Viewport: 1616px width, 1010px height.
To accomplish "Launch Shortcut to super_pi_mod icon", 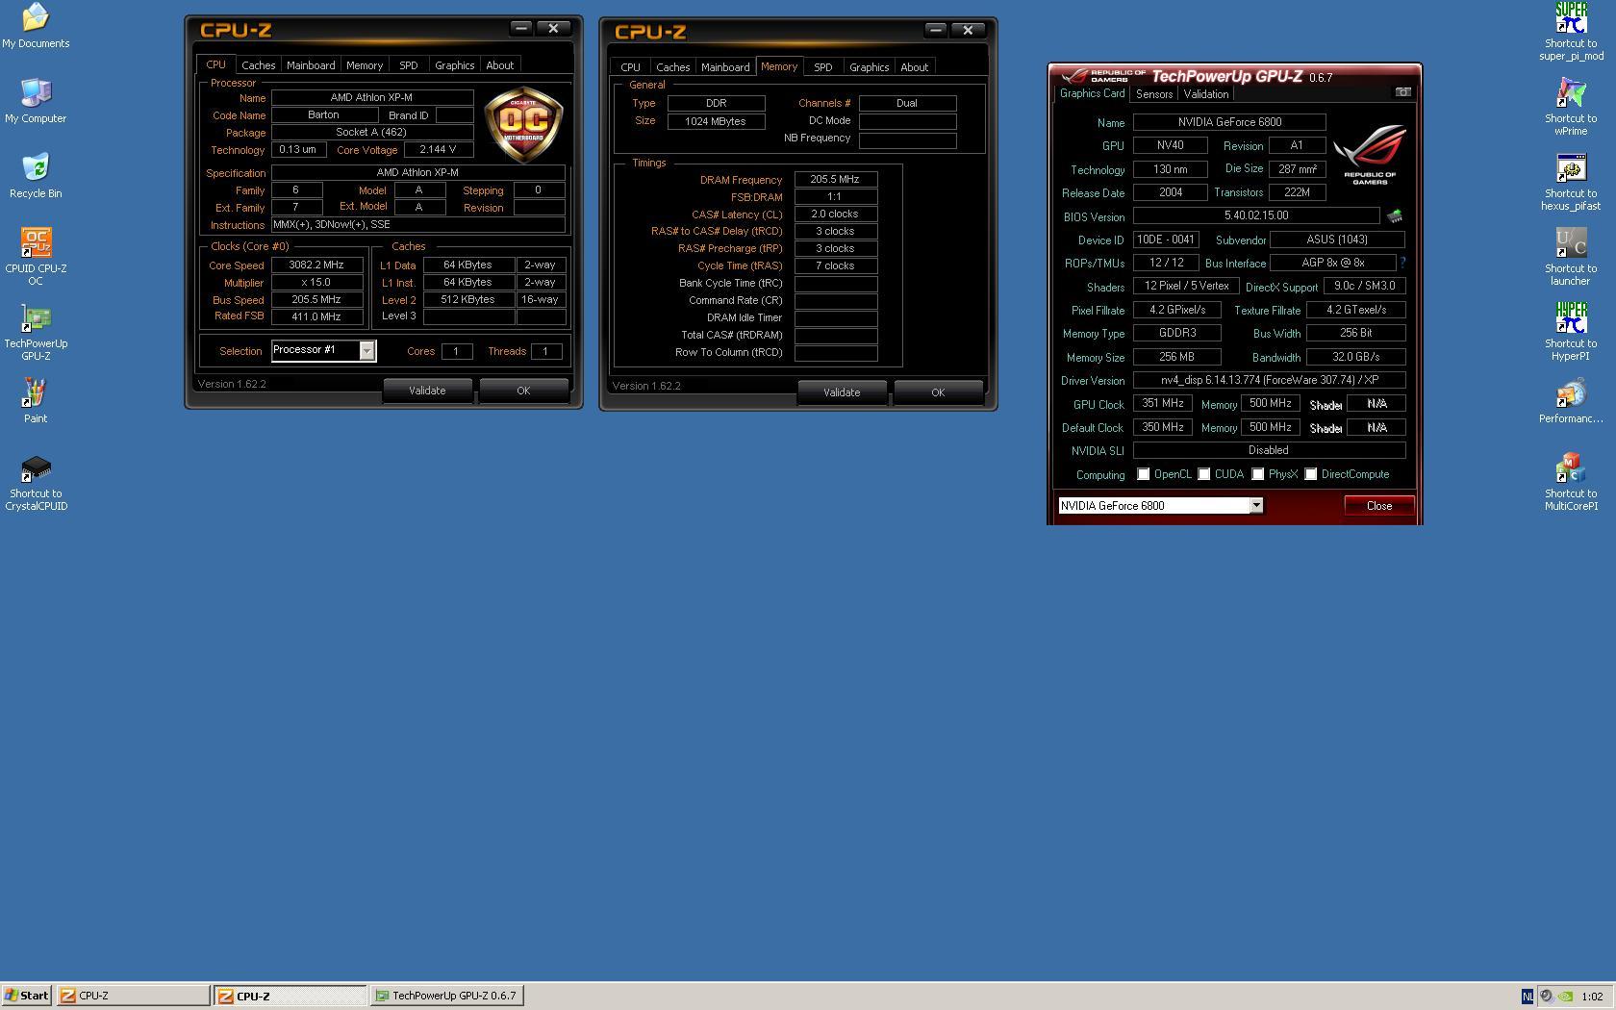I will coord(1571,31).
